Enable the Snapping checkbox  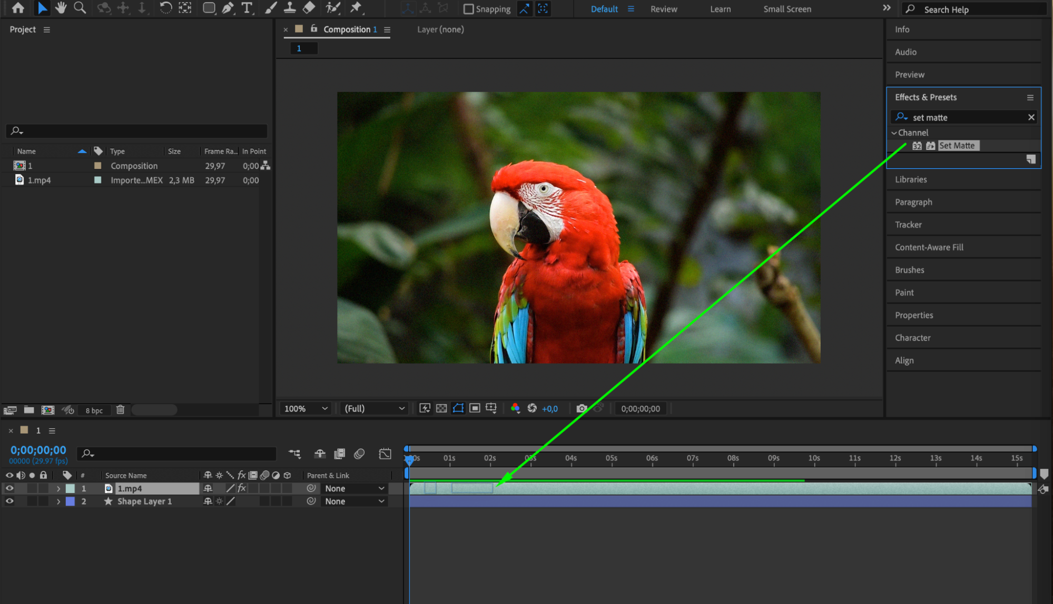click(468, 9)
